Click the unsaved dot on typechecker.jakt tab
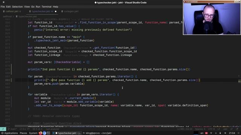 [56, 11]
